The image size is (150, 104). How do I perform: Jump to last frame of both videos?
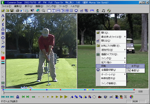[12, 97]
